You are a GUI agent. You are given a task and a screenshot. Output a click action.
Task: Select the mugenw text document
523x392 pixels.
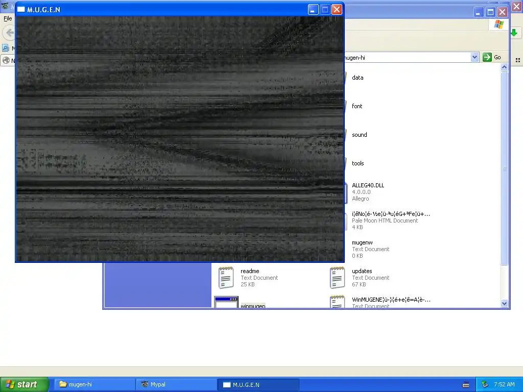362,242
